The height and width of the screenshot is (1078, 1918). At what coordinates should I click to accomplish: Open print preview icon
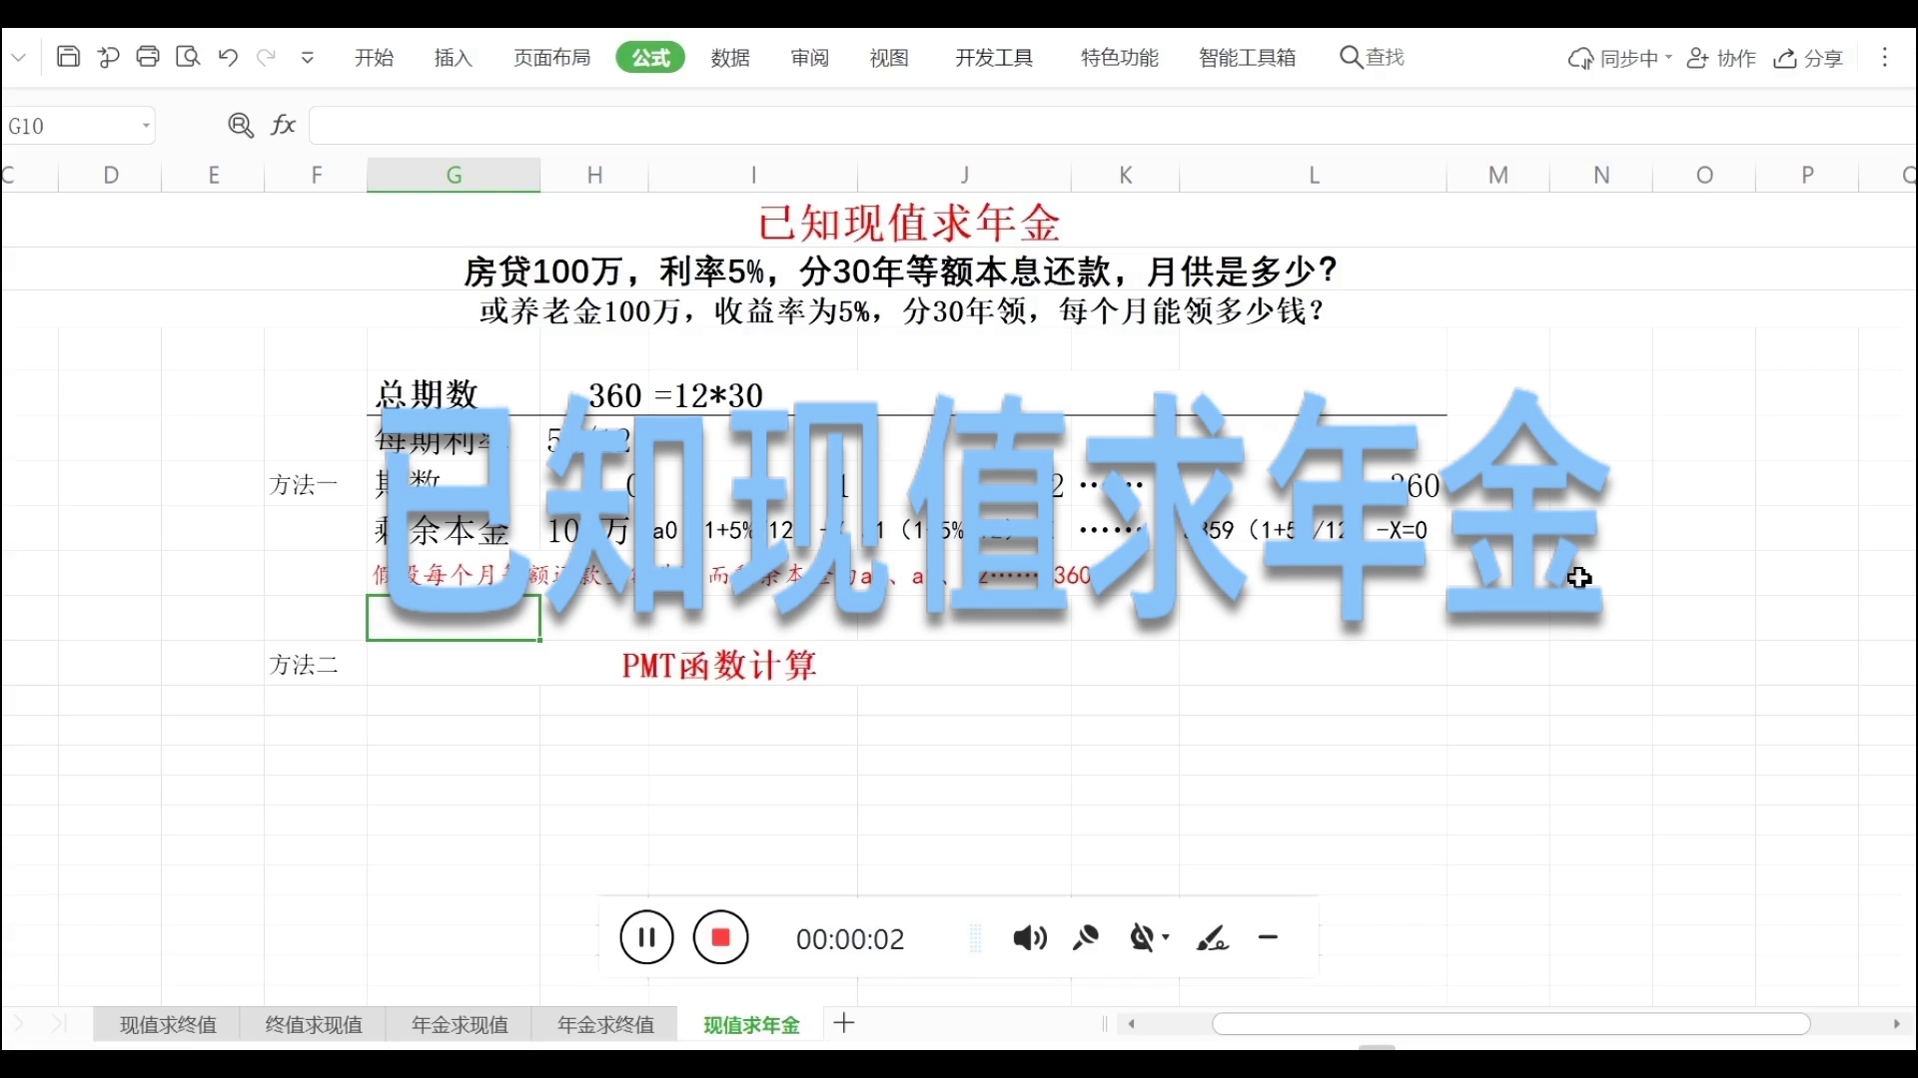[188, 57]
